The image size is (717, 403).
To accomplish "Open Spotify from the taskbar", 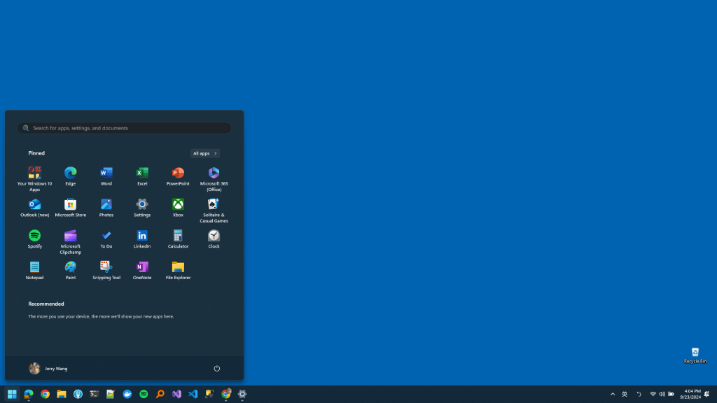I will point(144,394).
